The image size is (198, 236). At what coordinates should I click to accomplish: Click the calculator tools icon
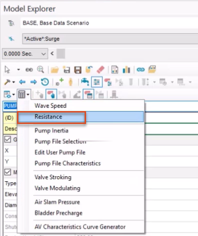22,95
